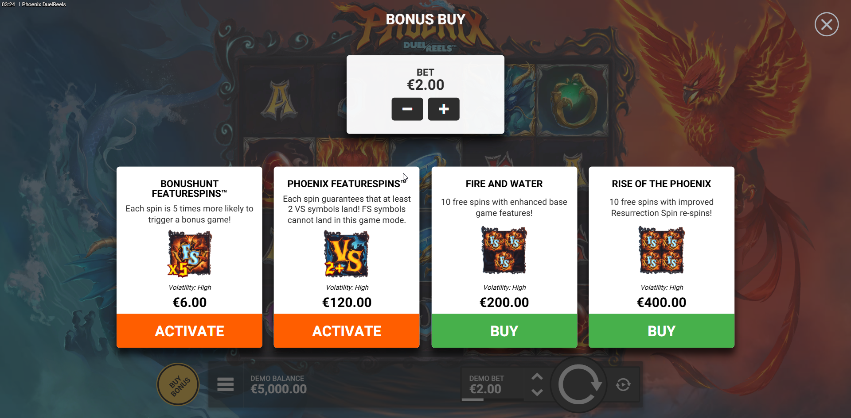The height and width of the screenshot is (418, 851).
Task: Lower demo bet with down chevron
Action: pyautogui.click(x=537, y=392)
